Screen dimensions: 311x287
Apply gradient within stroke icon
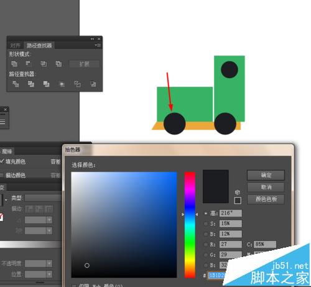[x=29, y=208]
